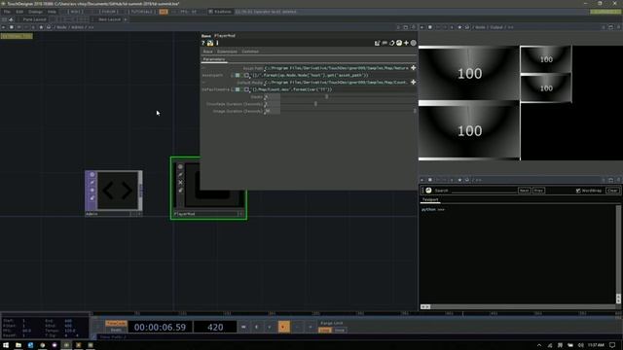The height and width of the screenshot is (350, 623).
Task: Toggle bind mode square on assetpath row
Action: click(x=246, y=76)
